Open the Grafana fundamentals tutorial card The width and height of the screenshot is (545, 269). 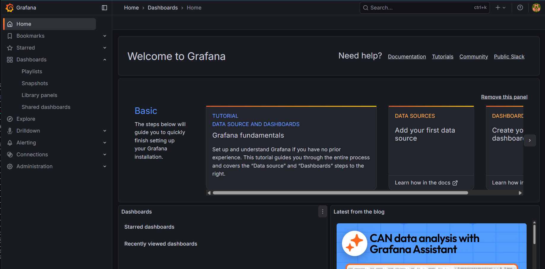tap(291, 148)
